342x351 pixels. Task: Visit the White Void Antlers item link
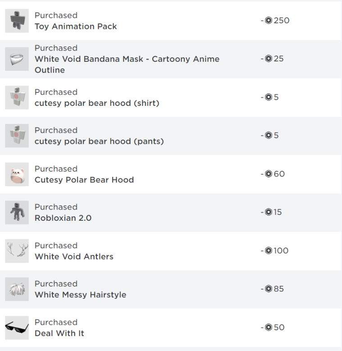[74, 256]
